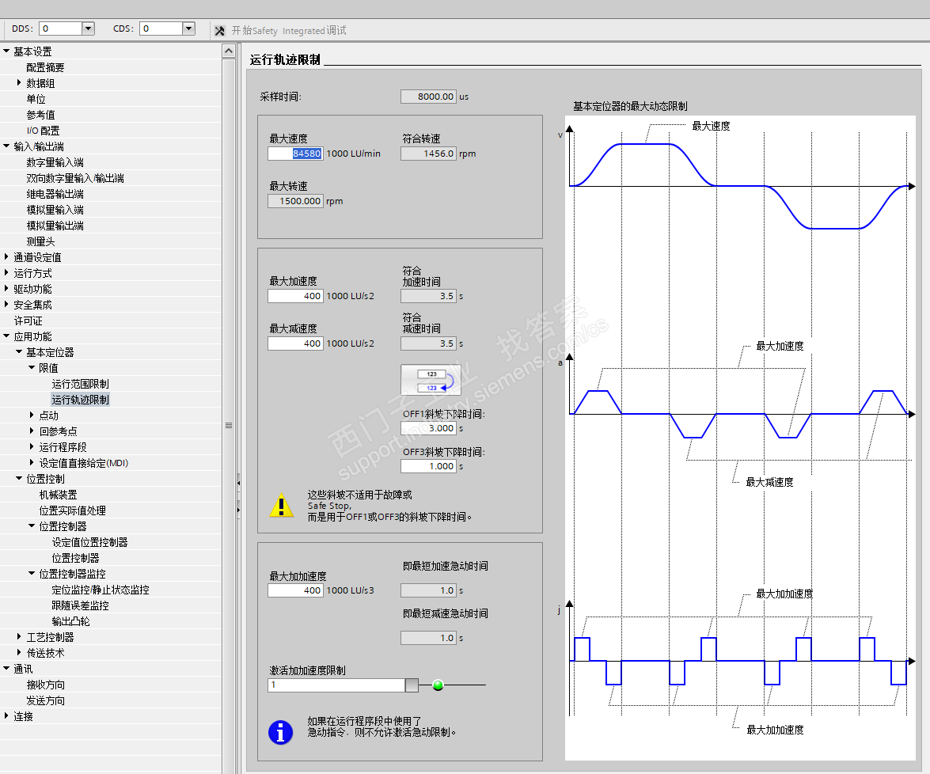Click the 123 unit conversion icon button

pyautogui.click(x=431, y=379)
